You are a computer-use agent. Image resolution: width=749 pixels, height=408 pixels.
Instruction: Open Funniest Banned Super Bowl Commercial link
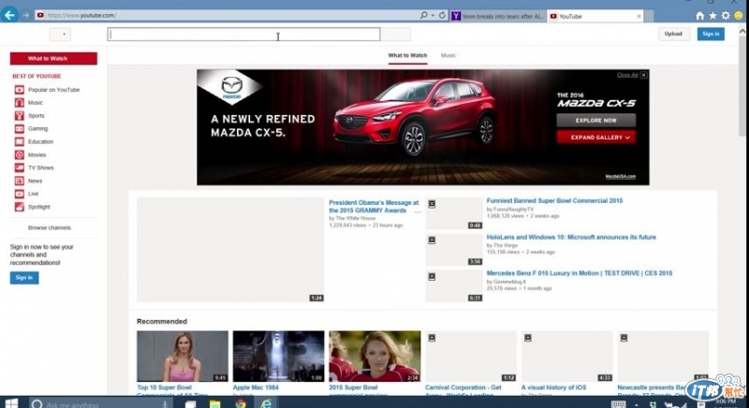tap(554, 201)
